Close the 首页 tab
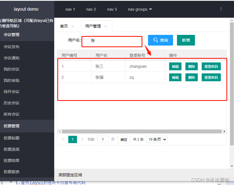 tap(73, 26)
